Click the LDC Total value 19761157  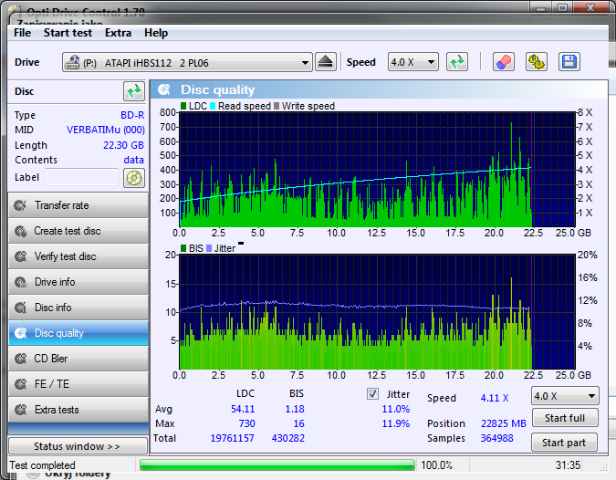[x=232, y=438]
